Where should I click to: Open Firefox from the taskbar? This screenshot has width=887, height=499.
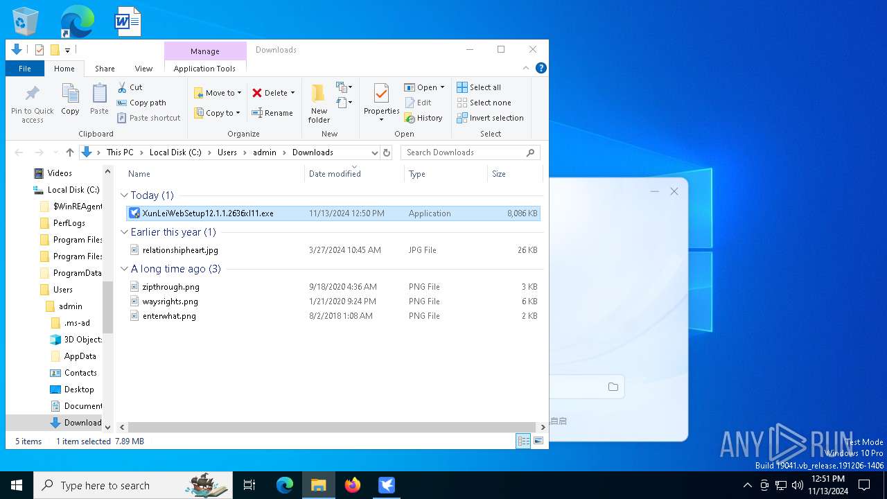[353, 485]
